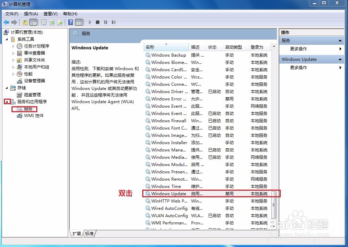Image resolution: width=348 pixels, height=247 pixels.
Task: Click the Stop Service square icon
Action: (x=98, y=22)
